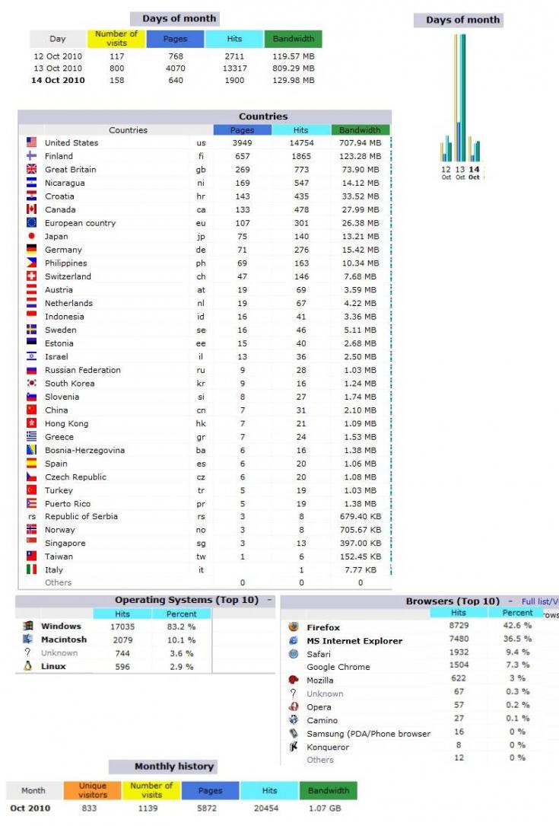The width and height of the screenshot is (559, 826).
Task: Click the Opera browser icon
Action: (x=294, y=707)
